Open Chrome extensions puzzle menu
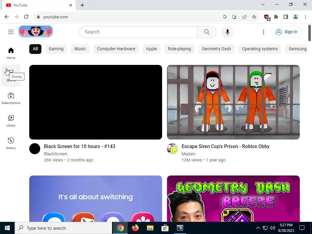 click(276, 17)
